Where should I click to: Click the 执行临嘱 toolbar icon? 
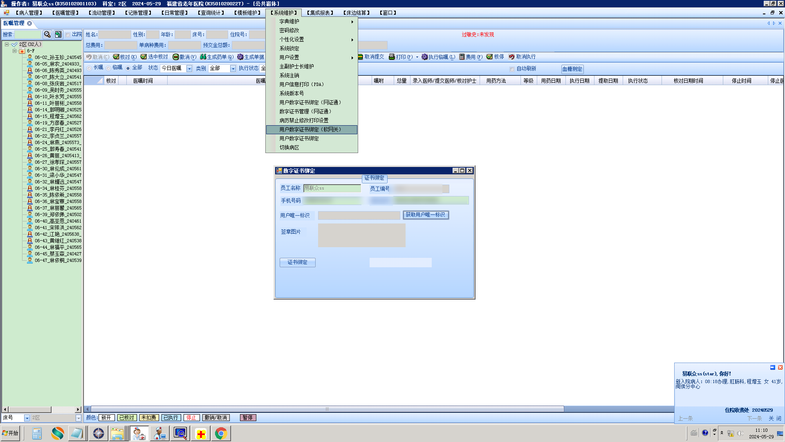425,57
